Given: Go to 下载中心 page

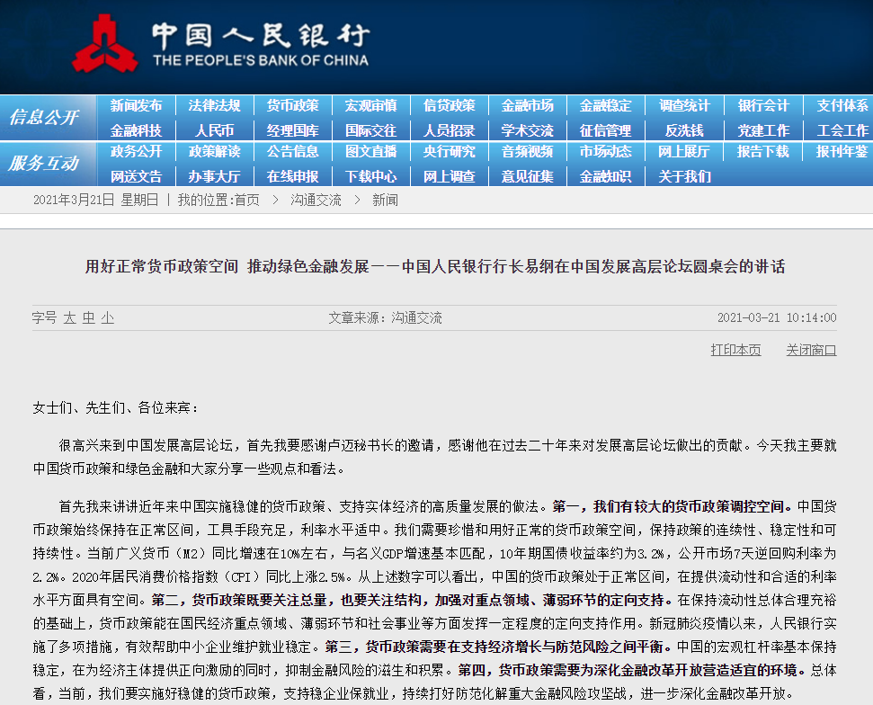Looking at the screenshot, I should [x=370, y=176].
